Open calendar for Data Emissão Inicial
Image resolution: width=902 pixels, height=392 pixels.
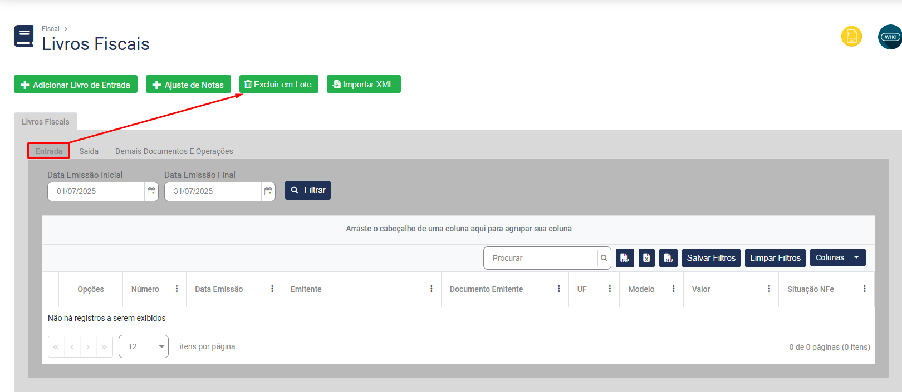(x=151, y=191)
